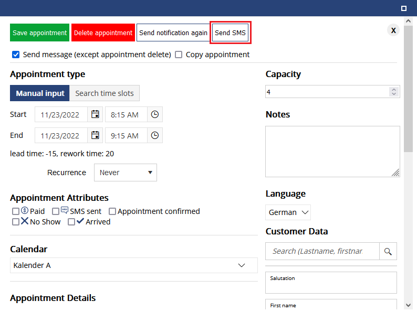
Task: Click inside the Notes text area
Action: (x=332, y=152)
